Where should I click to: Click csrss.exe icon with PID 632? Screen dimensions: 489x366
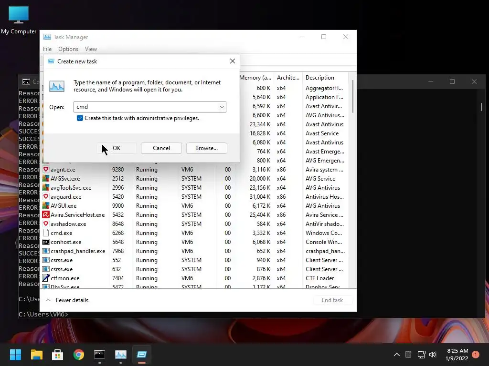point(46,269)
